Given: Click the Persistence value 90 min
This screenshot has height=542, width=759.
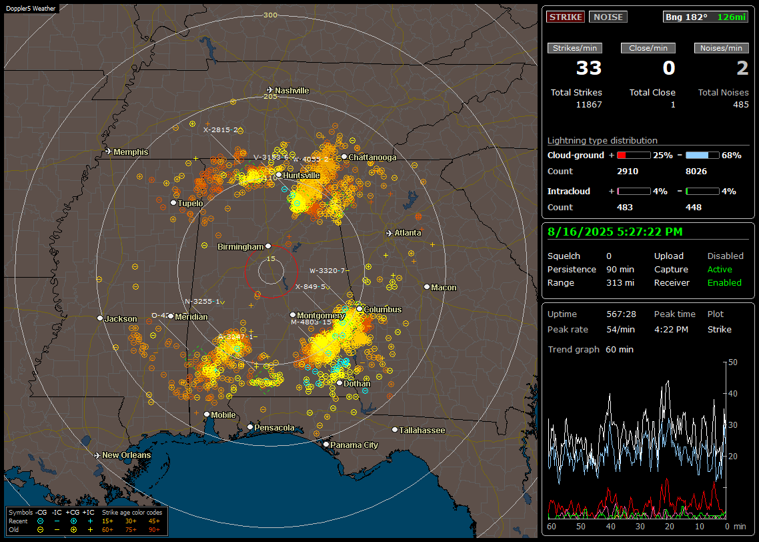Looking at the screenshot, I should [x=620, y=269].
